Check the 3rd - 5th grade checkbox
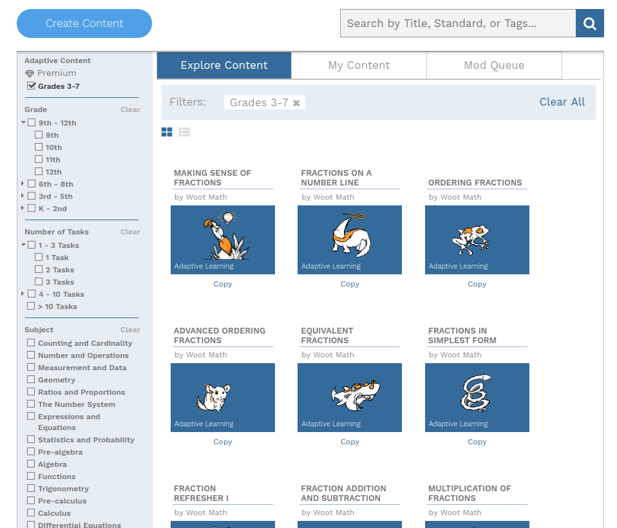Viewport: 617px width, 528px height. [x=32, y=196]
